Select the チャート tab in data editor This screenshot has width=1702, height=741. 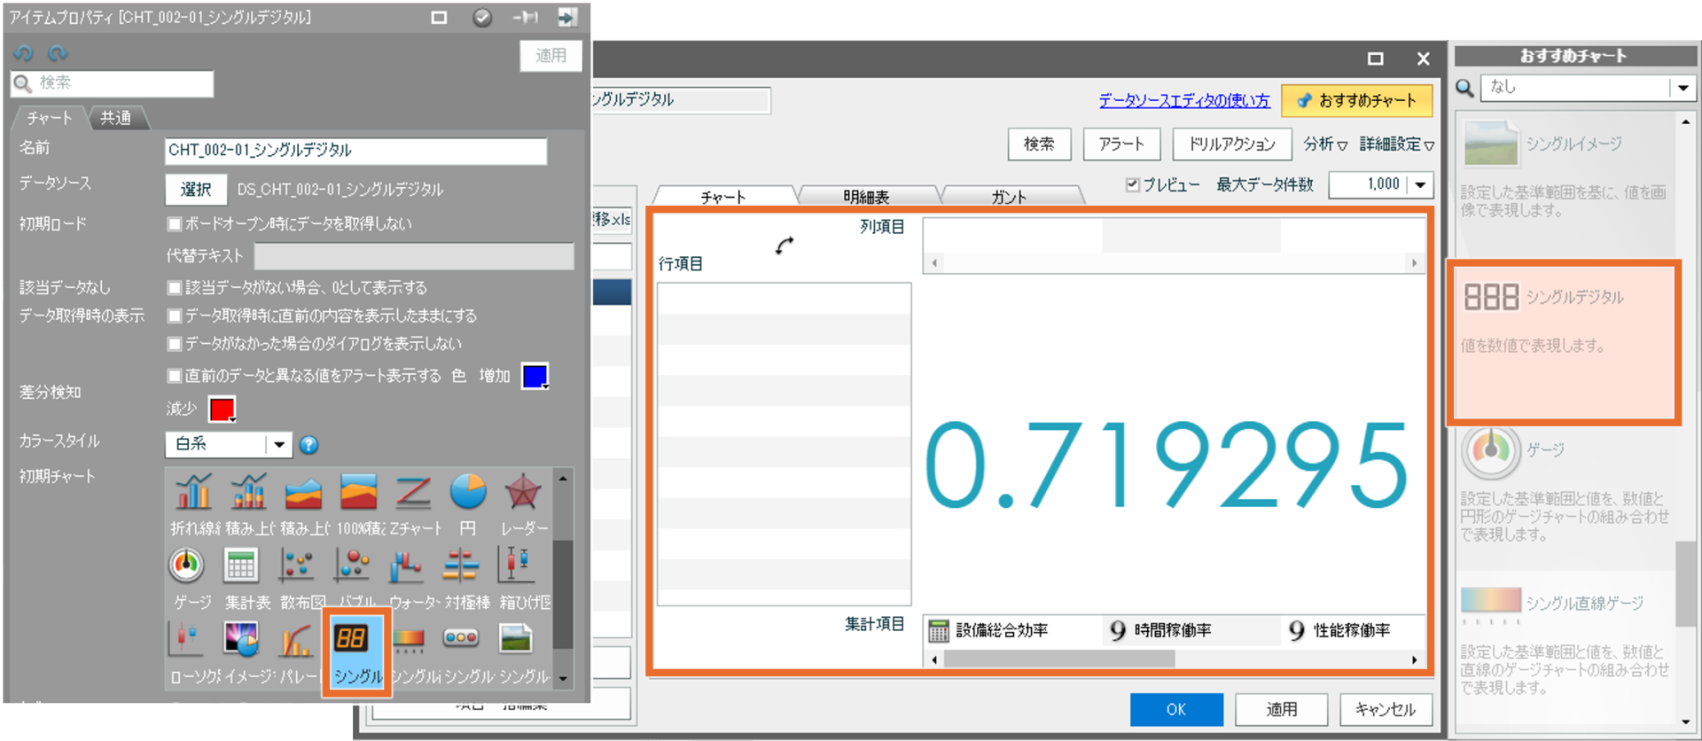pos(723,196)
